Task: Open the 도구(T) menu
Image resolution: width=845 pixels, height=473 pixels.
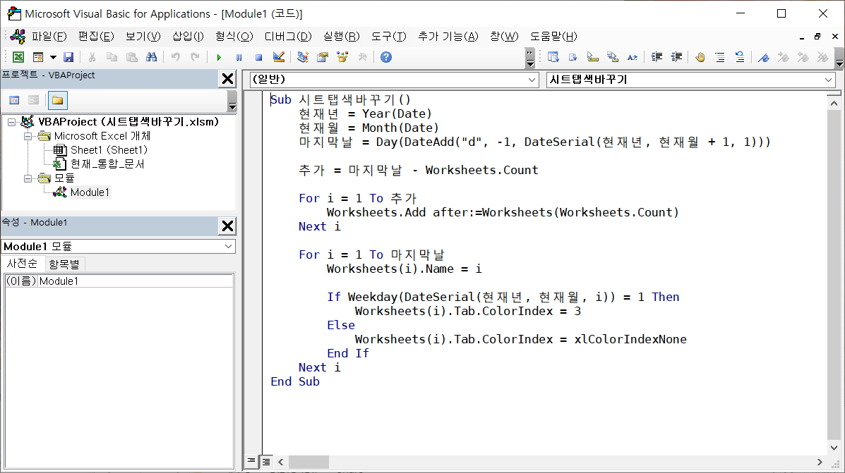Action: [x=388, y=37]
